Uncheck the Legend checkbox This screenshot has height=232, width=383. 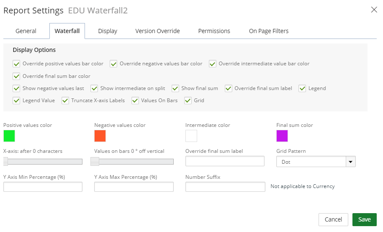tap(302, 88)
